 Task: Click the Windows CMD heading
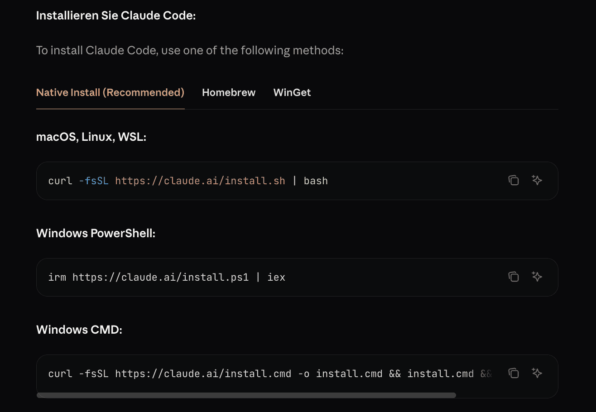tap(79, 330)
